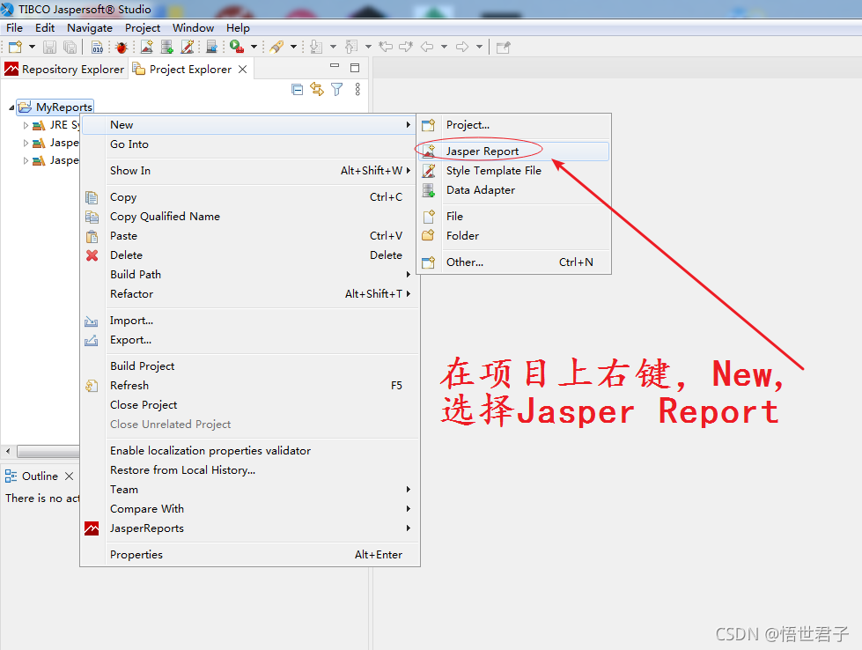Choose Project... in the New submenu
The width and height of the screenshot is (862, 650).
point(513,125)
